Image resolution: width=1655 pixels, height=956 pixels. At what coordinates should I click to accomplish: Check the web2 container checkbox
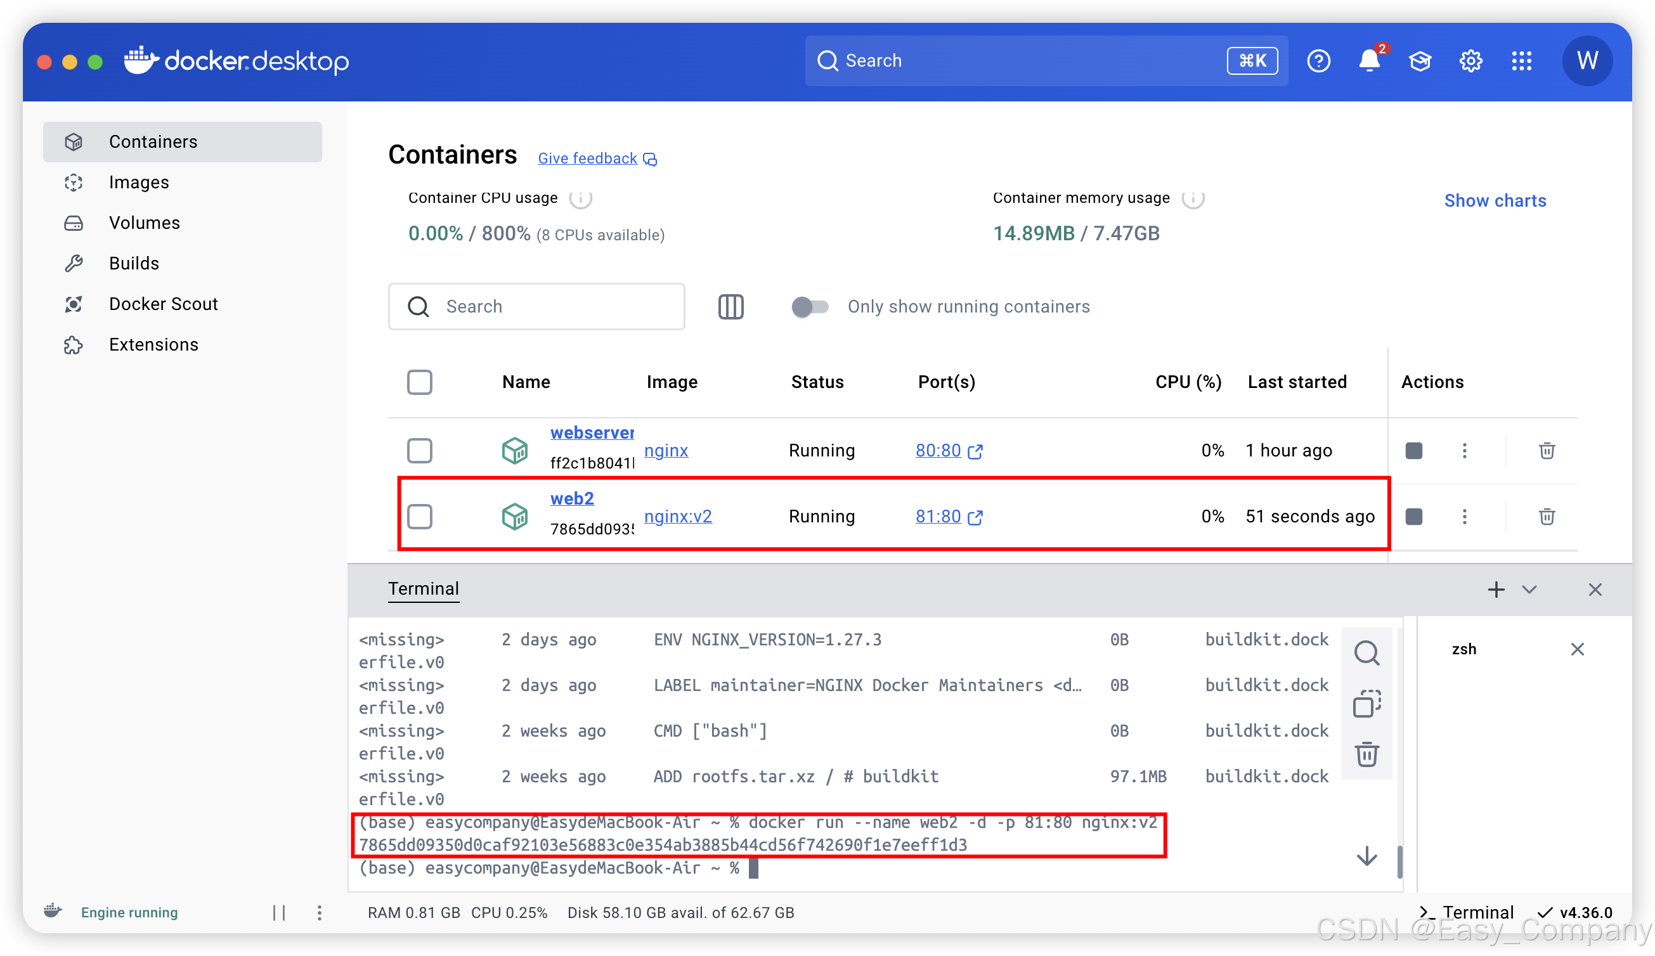(420, 517)
